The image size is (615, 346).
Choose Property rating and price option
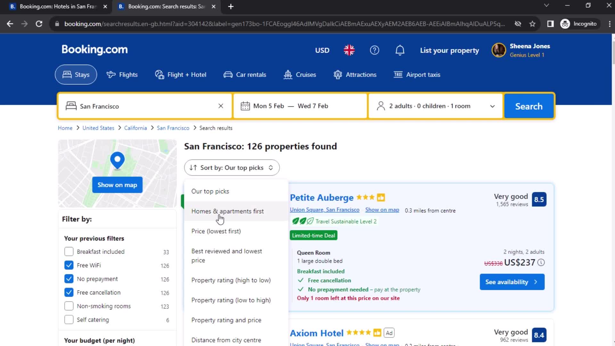236,320
